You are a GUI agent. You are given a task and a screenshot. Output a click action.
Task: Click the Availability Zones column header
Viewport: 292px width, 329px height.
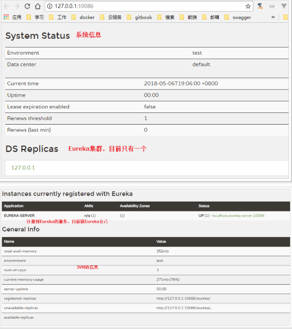135,206
